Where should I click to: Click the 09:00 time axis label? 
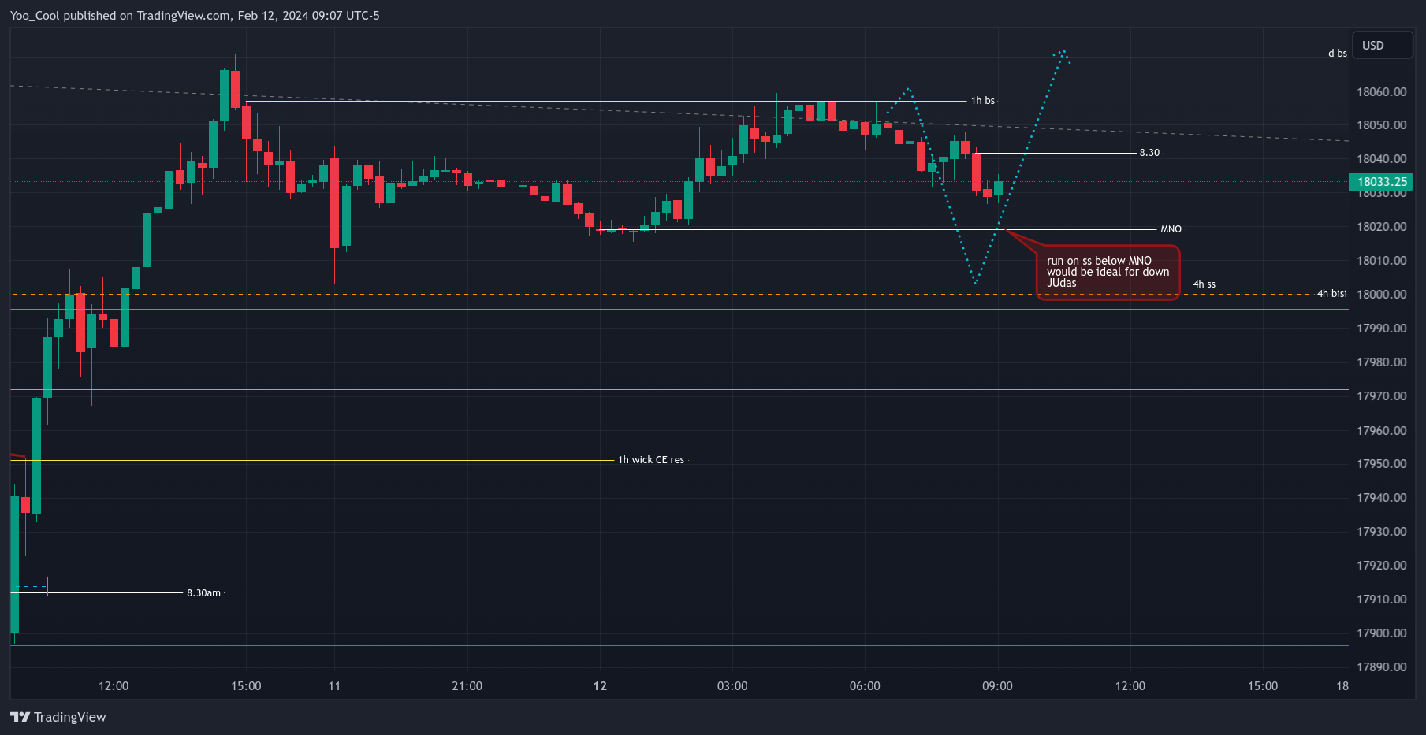[997, 686]
